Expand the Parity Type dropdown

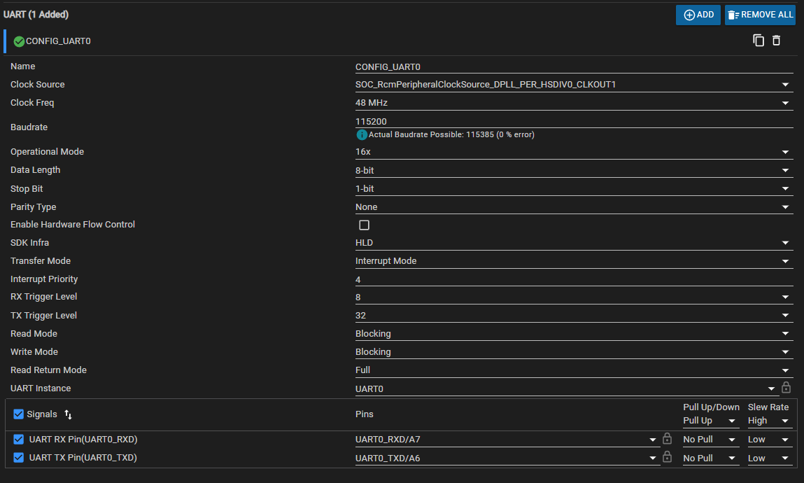click(x=574, y=207)
